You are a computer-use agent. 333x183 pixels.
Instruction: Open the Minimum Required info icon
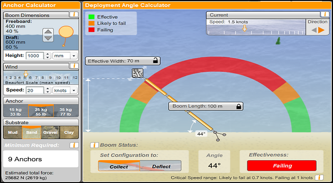pos(74,145)
